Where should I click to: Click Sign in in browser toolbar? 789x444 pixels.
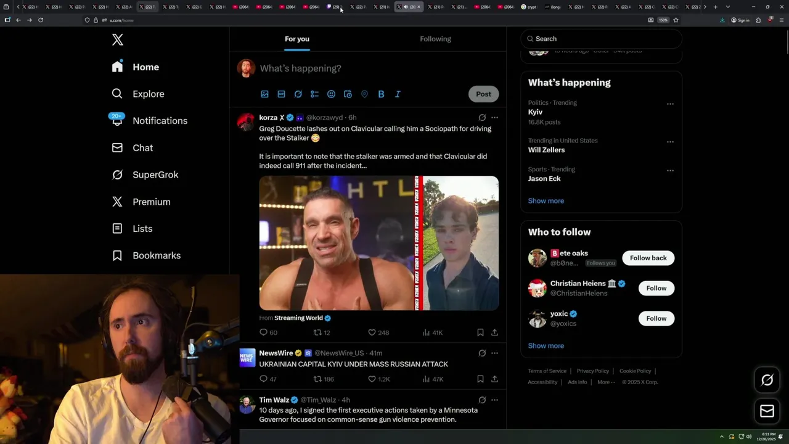point(740,20)
